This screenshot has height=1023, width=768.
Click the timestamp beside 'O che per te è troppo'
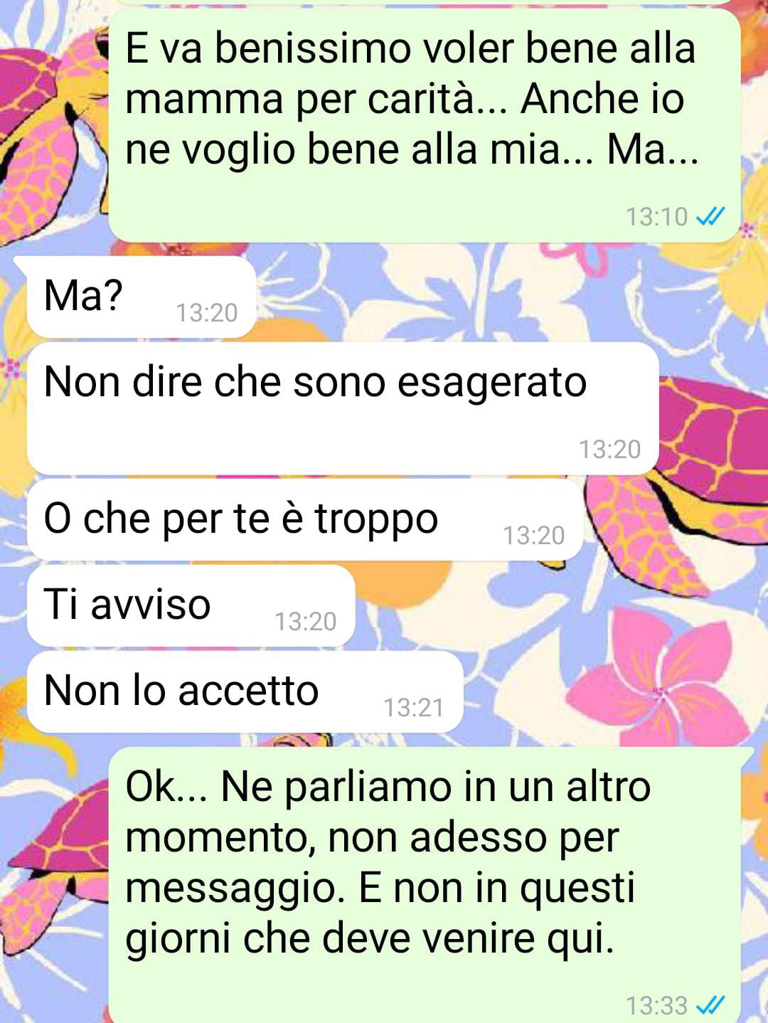click(534, 536)
